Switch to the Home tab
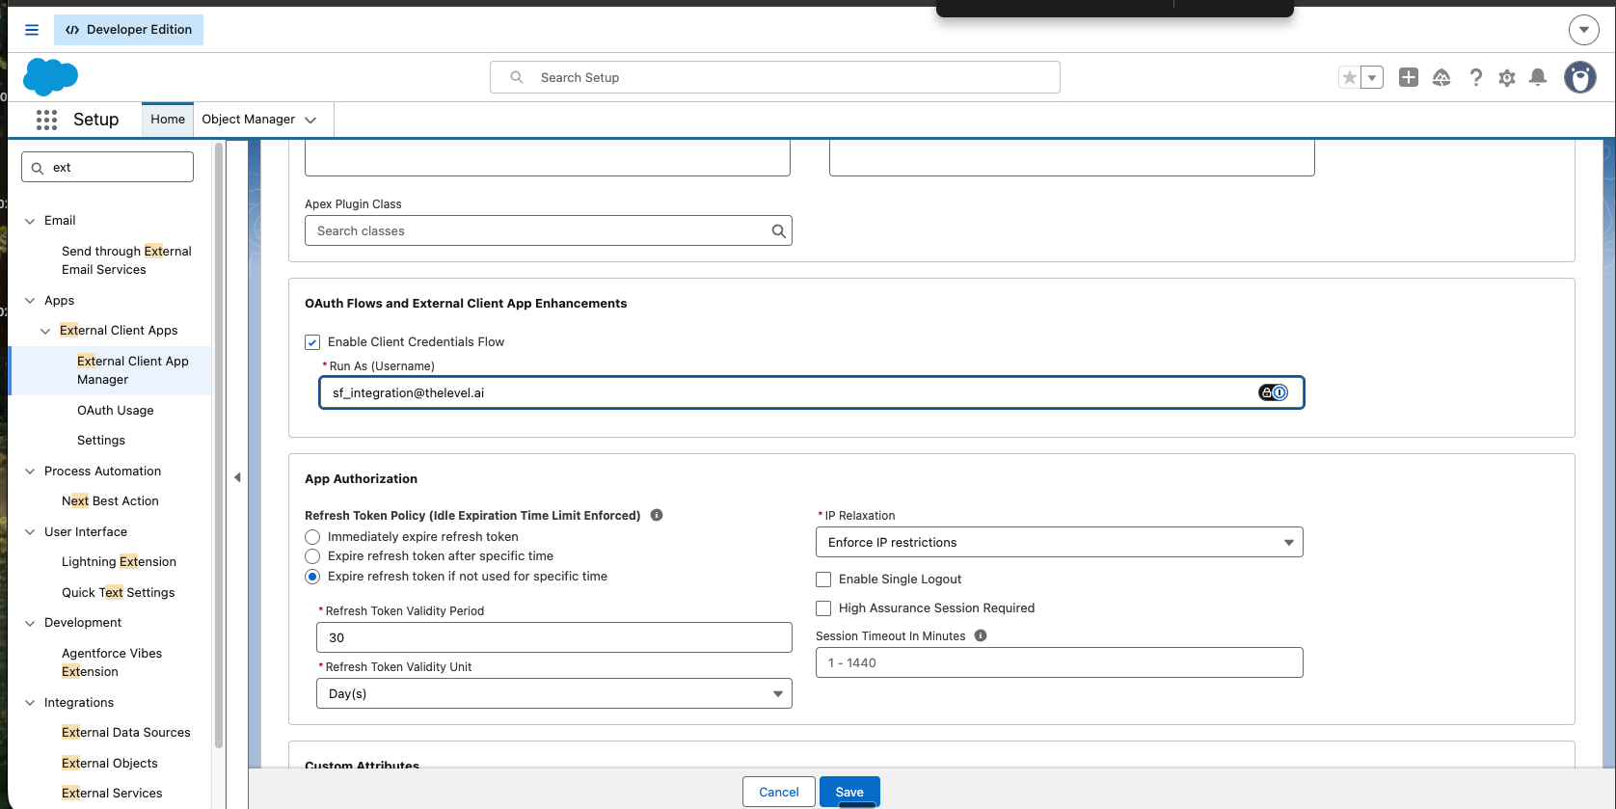 pyautogui.click(x=168, y=120)
